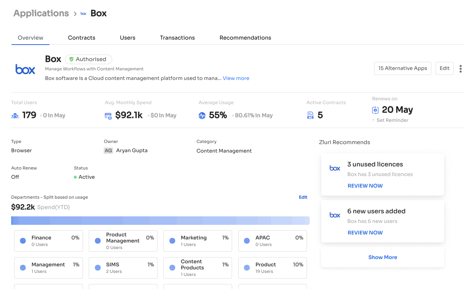Click the $92.2k Spend(YTD) value
476x289 pixels.
[23, 207]
